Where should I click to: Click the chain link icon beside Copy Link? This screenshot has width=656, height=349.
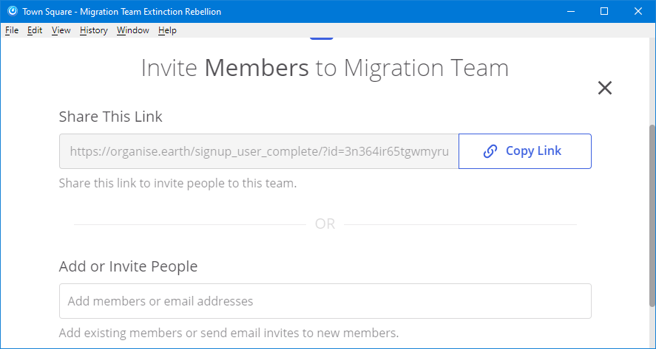[x=490, y=151]
